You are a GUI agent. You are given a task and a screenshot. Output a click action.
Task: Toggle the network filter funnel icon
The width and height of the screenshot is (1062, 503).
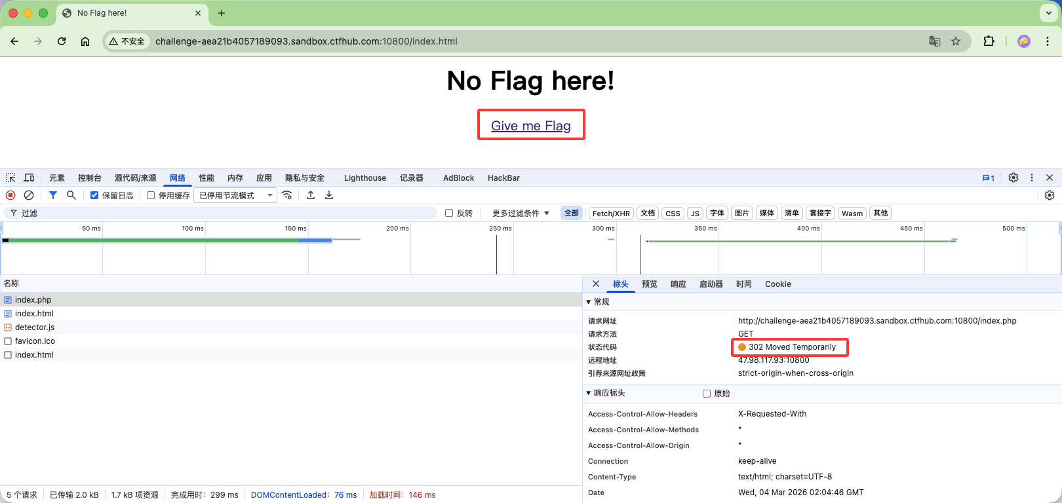(x=53, y=195)
